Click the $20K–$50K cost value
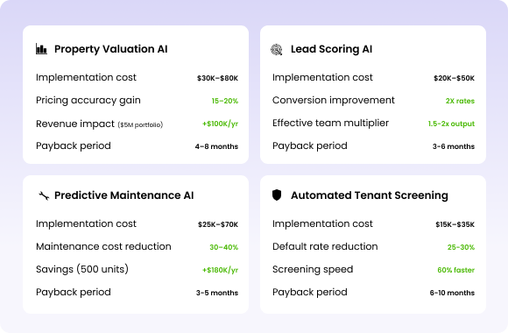Screen dimensions: 508x333 tap(455, 78)
